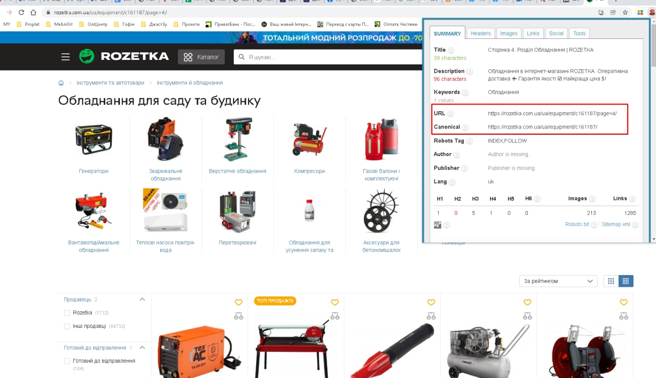This screenshot has width=656, height=378.
Task: Compare the red nozzle product
Action: tap(431, 317)
